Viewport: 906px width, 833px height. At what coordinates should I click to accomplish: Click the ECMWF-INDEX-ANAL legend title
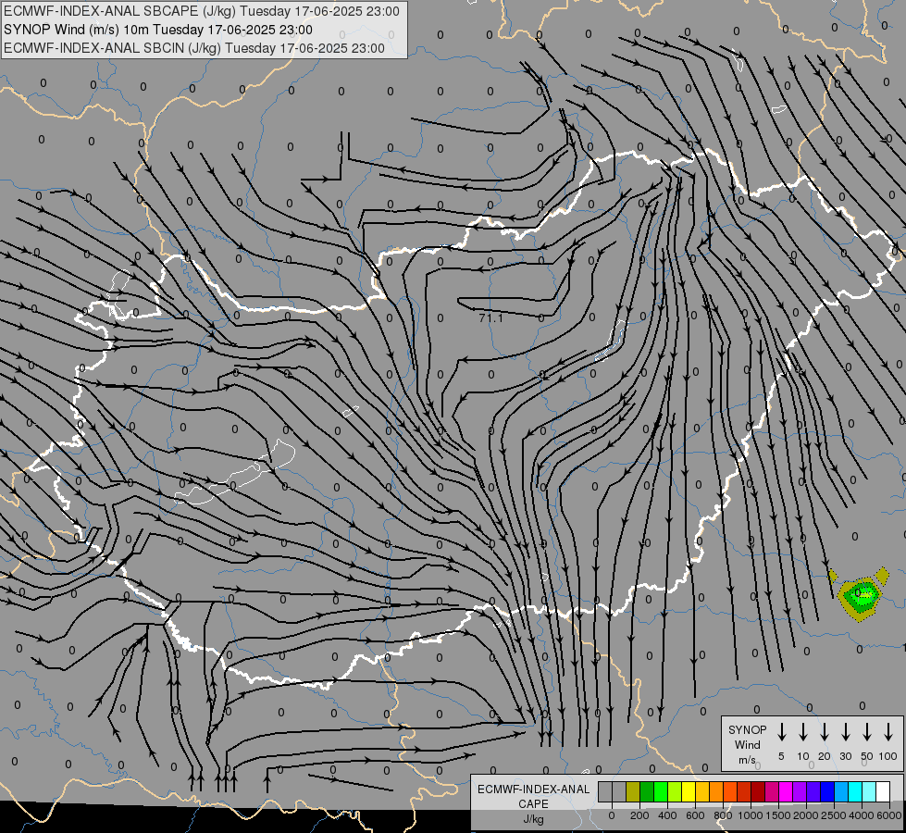(x=533, y=789)
